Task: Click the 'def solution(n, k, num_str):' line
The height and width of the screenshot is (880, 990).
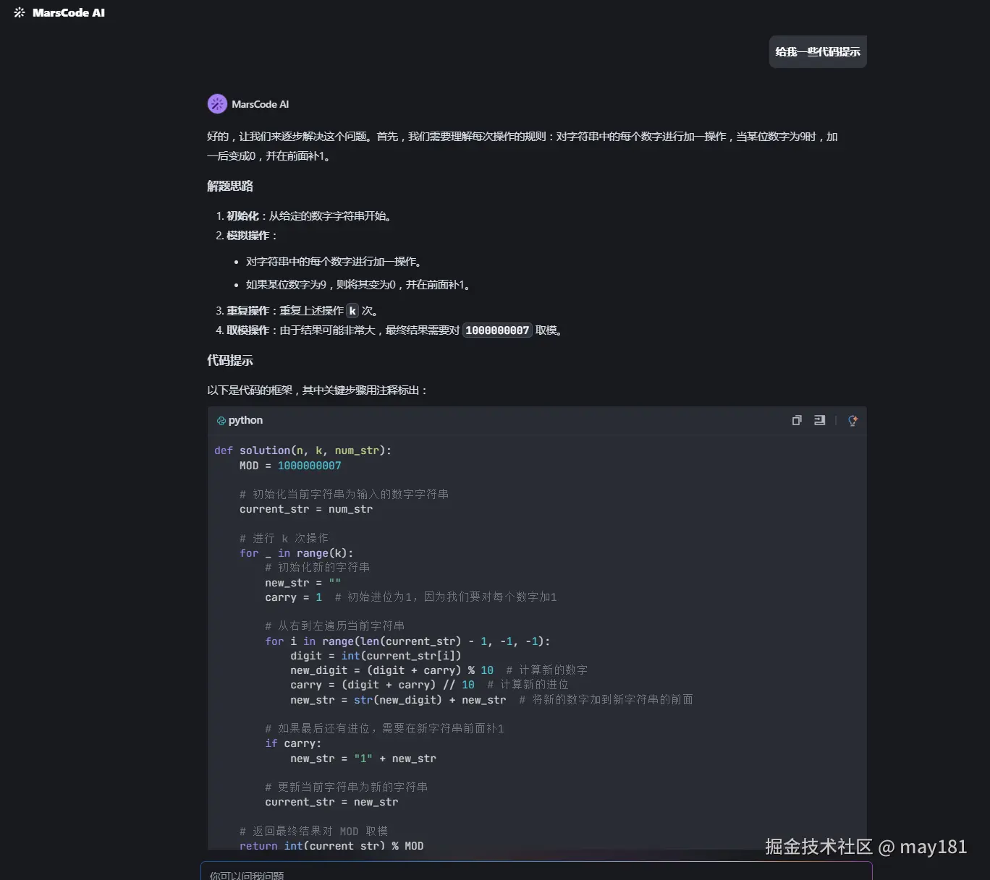Action: 302,450
